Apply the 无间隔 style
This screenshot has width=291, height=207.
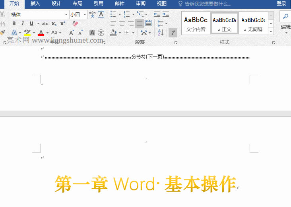tap(253, 23)
